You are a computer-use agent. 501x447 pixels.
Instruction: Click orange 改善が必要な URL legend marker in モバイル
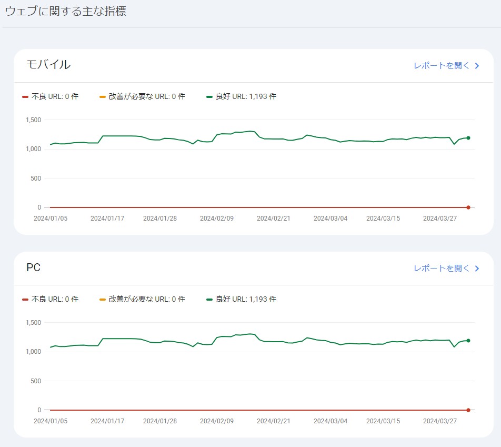103,97
